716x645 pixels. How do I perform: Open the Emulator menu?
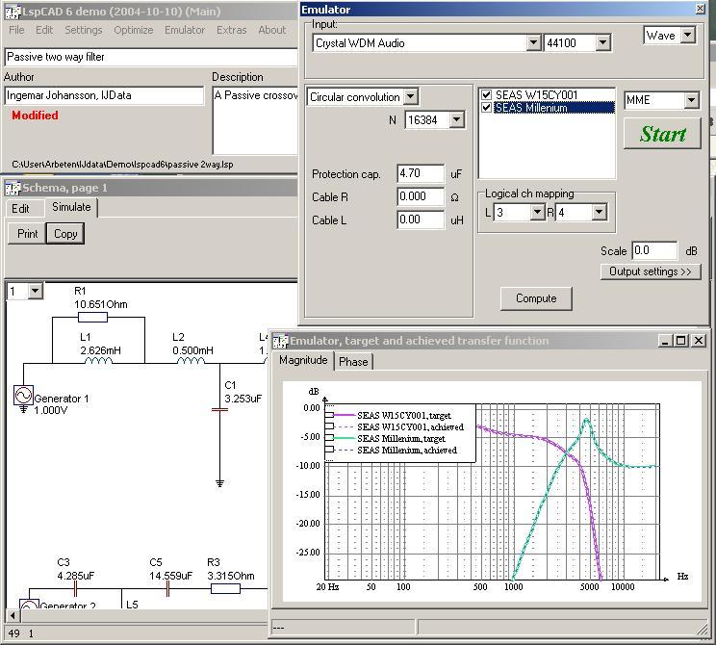tap(185, 30)
